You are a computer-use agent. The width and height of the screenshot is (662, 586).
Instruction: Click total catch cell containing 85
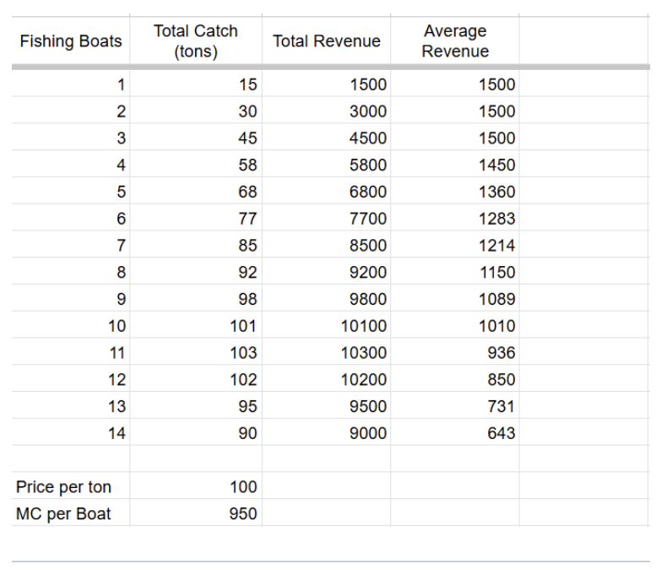click(x=196, y=245)
